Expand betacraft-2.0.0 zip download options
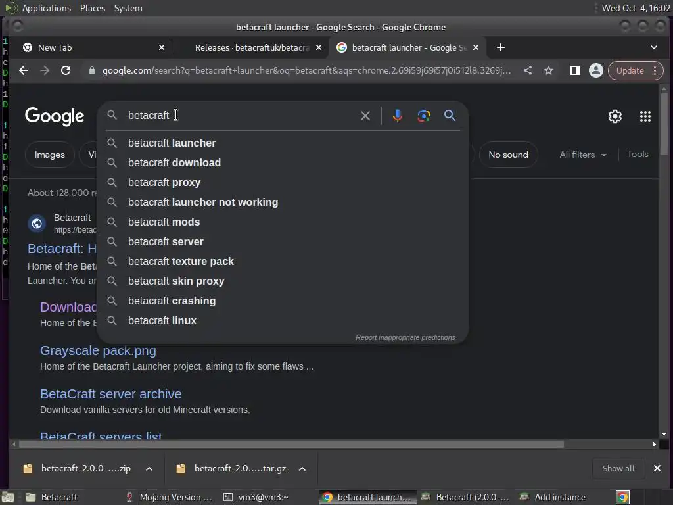Screen dimensions: 673x505 [x=149, y=469]
